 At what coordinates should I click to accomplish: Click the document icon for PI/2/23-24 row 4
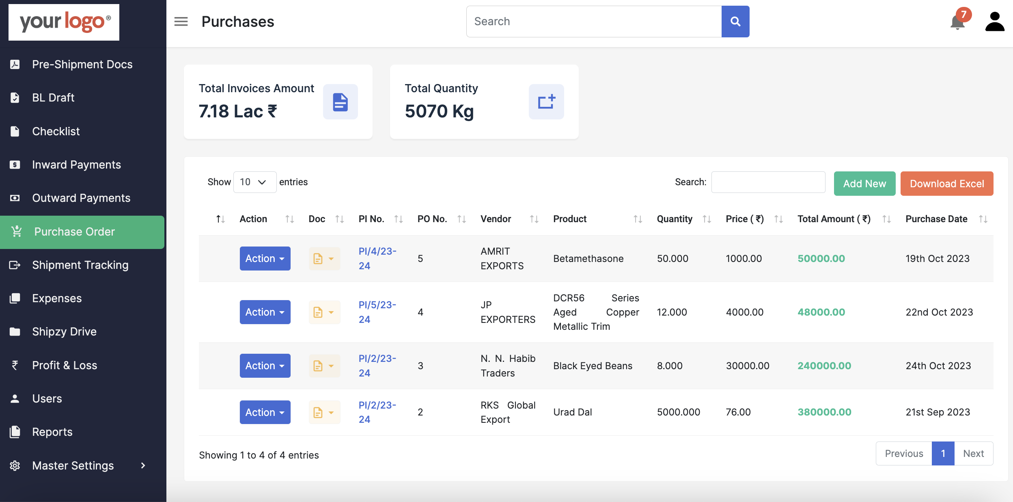tap(318, 412)
